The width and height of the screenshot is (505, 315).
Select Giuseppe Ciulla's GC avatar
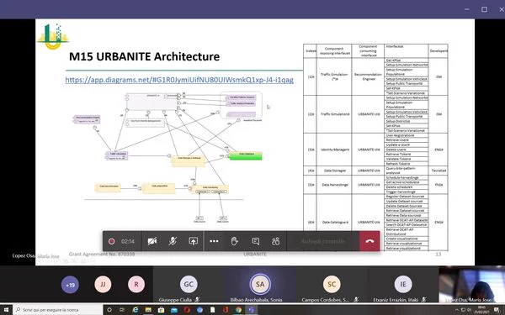[189, 285]
